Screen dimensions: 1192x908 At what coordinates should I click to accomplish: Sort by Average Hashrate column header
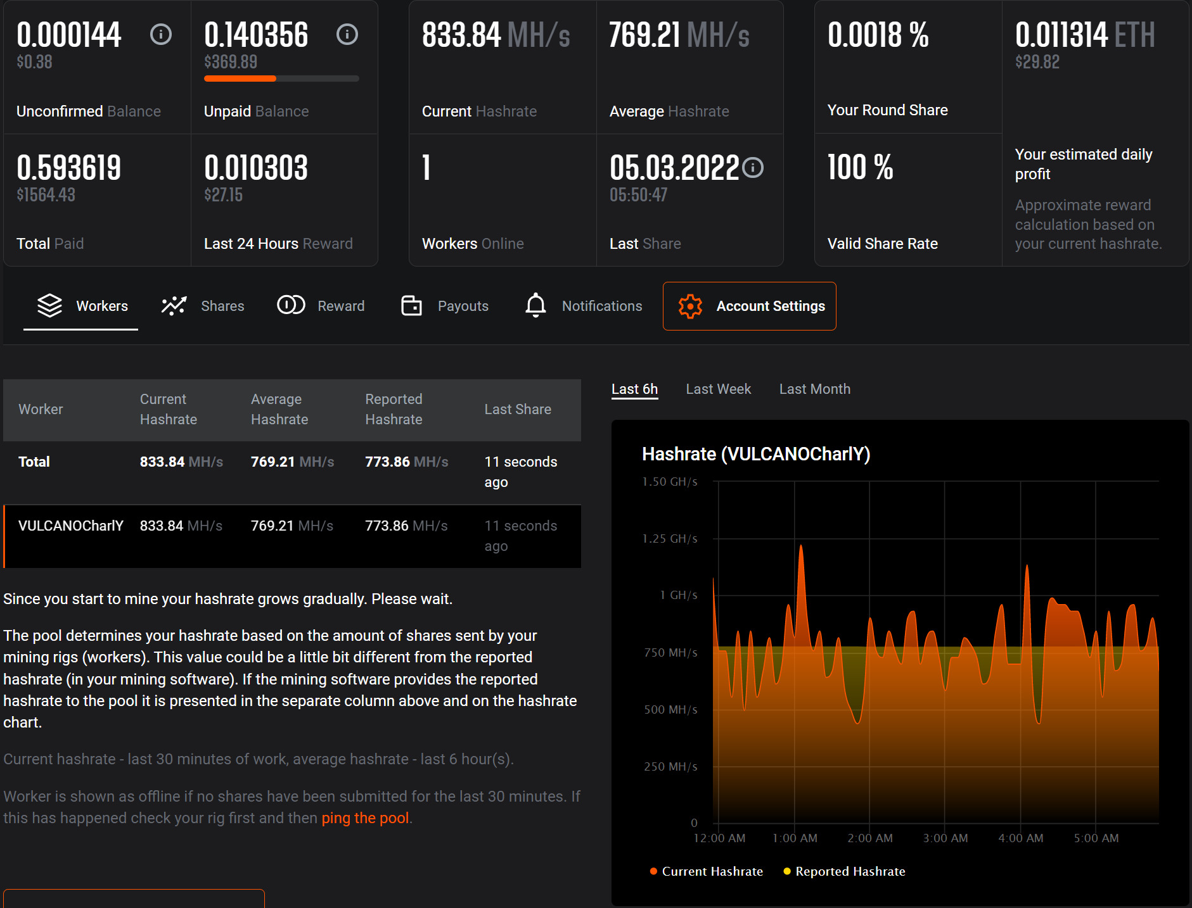[x=279, y=410]
